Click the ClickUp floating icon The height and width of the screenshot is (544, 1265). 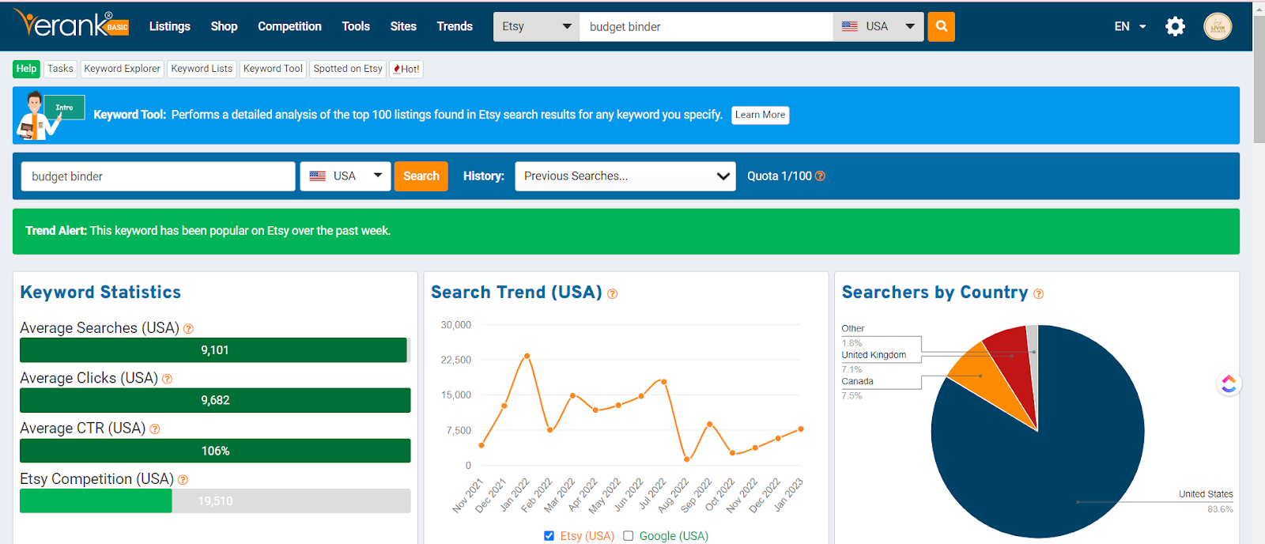(1229, 383)
